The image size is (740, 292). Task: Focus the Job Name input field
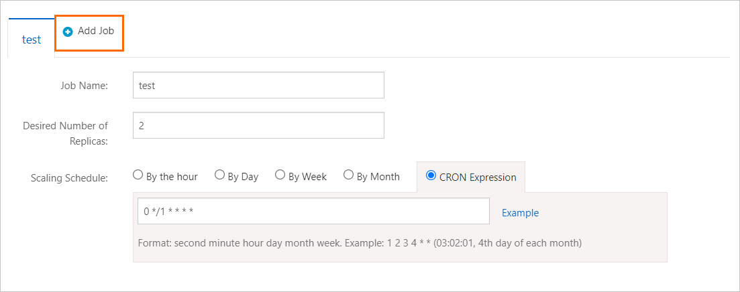click(258, 86)
